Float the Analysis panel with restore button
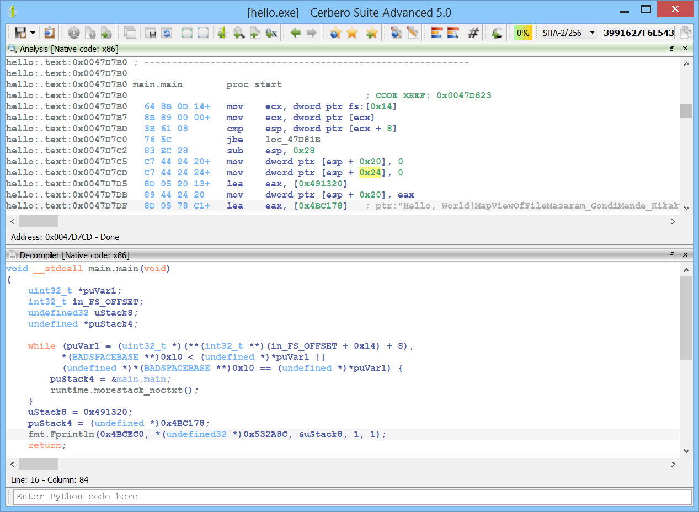 click(672, 49)
